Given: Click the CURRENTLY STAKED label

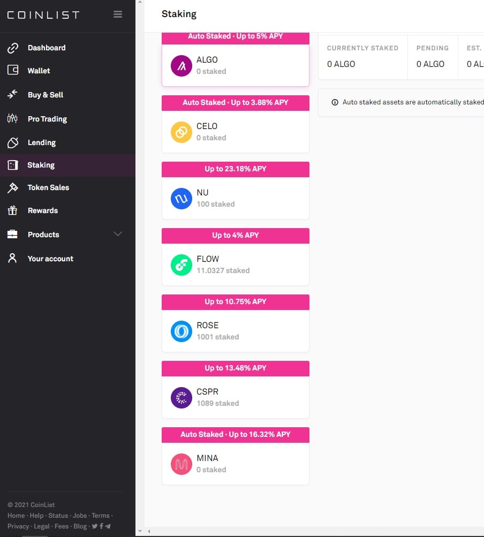Looking at the screenshot, I should pos(363,48).
